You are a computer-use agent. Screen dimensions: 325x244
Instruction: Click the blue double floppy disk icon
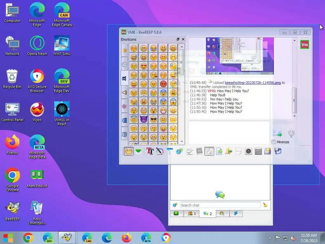(x=278, y=151)
